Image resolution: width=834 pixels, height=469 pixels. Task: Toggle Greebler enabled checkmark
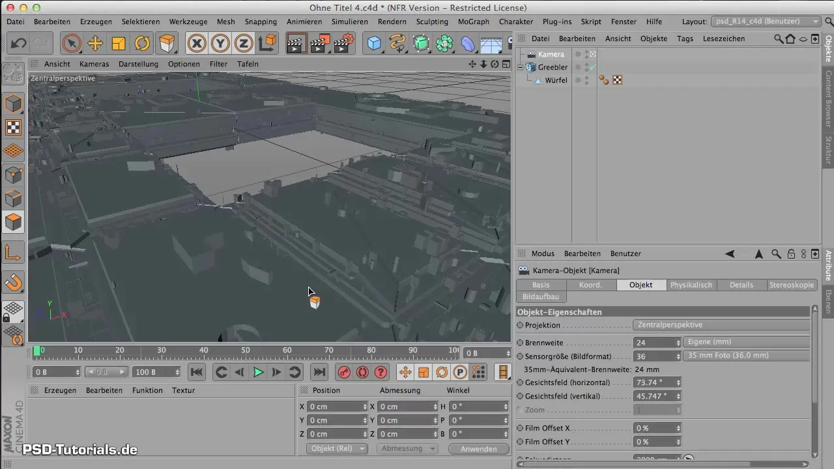coord(593,67)
